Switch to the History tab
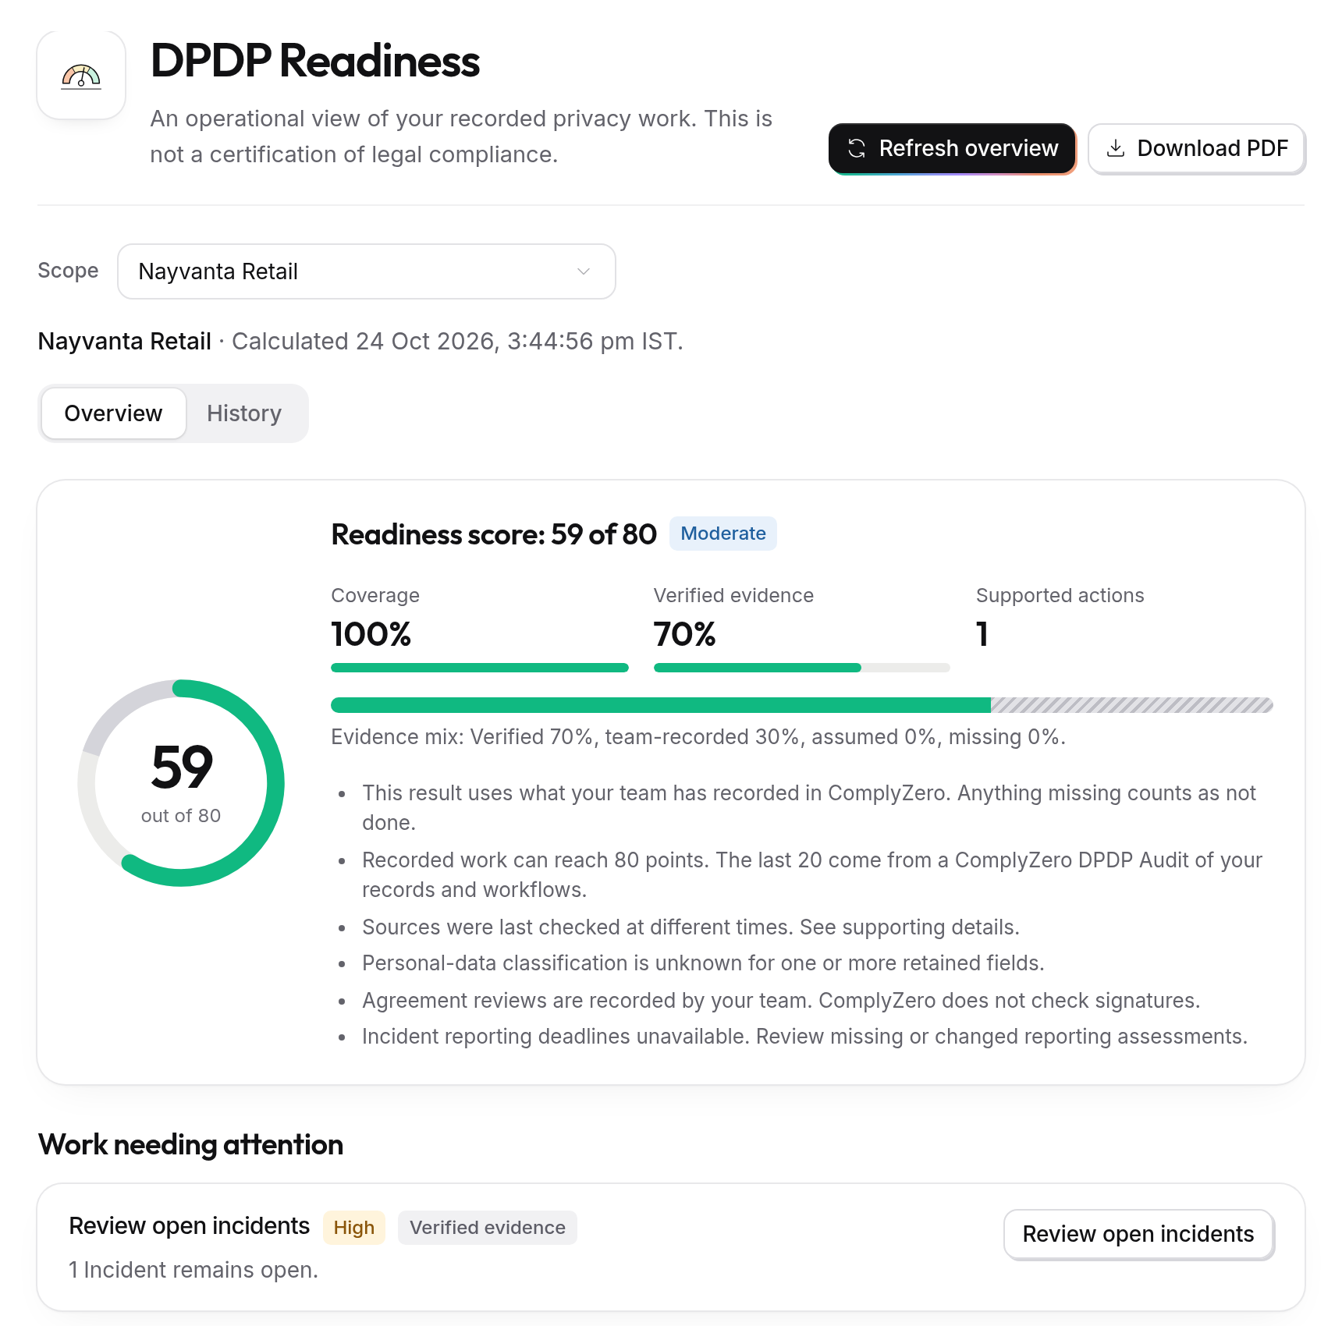Screen dimensions: 1342x1326 244,413
